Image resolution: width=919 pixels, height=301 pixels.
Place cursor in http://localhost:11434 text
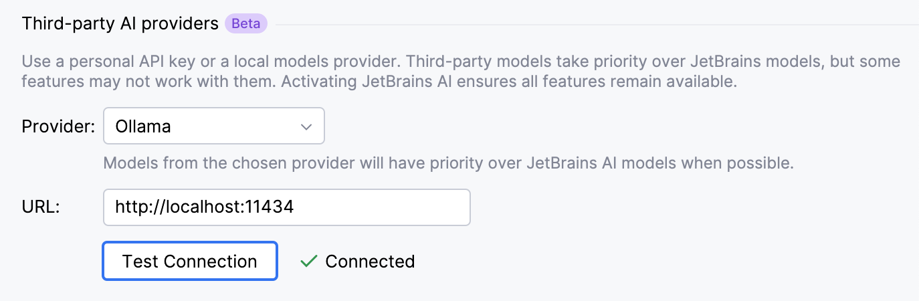pos(204,207)
